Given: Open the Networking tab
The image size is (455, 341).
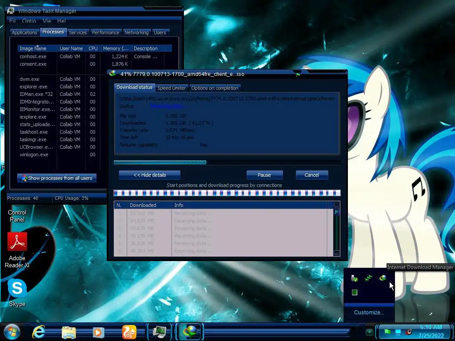Looking at the screenshot, I should coord(136,32).
